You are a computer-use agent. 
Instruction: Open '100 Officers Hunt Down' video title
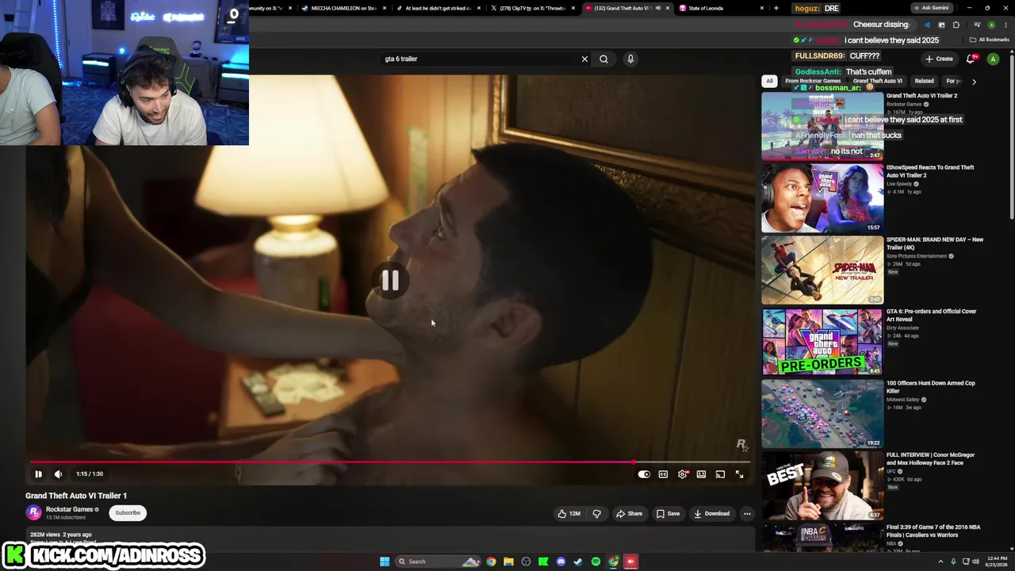tap(931, 387)
